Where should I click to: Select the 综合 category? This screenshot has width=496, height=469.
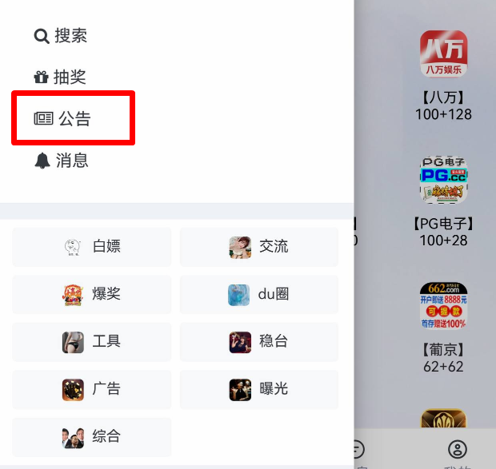92,437
